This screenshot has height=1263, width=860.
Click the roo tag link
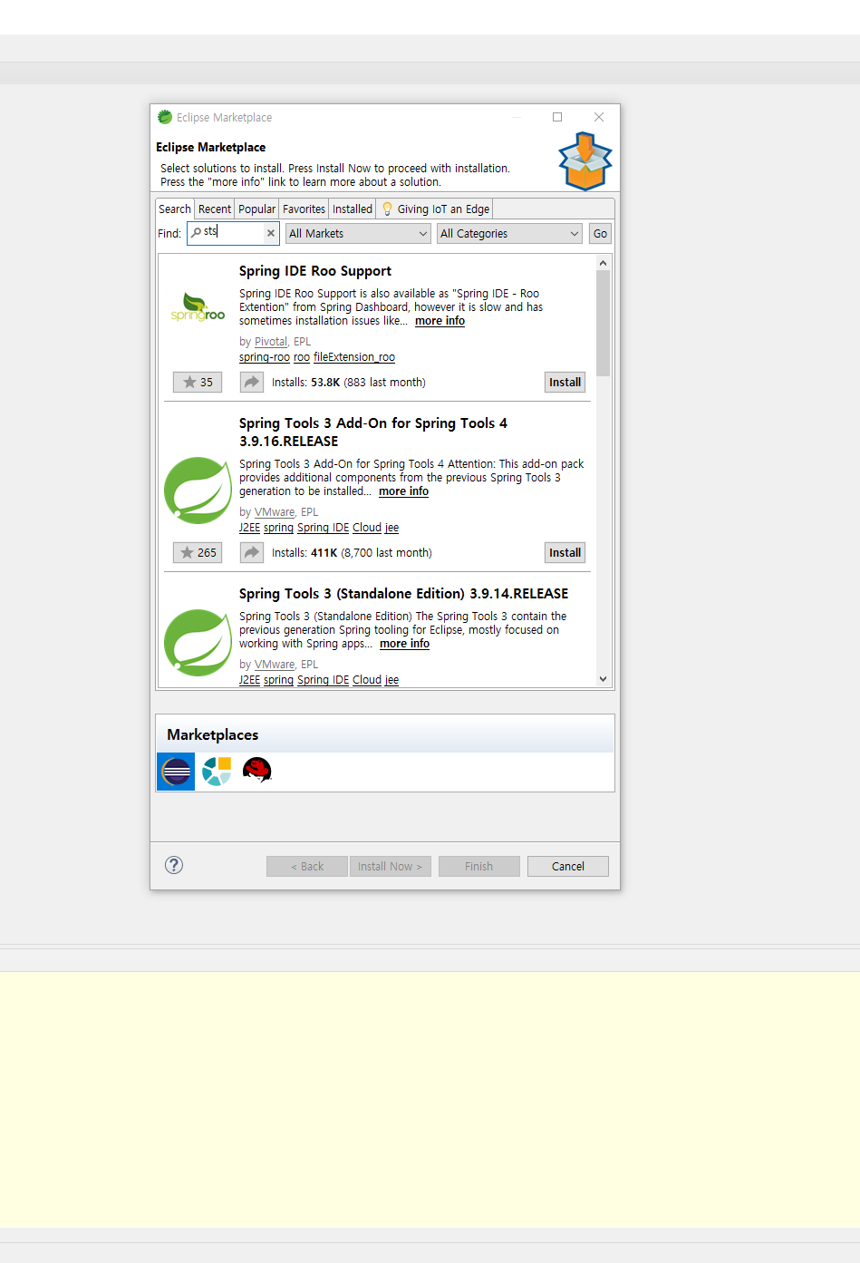pyautogui.click(x=302, y=357)
